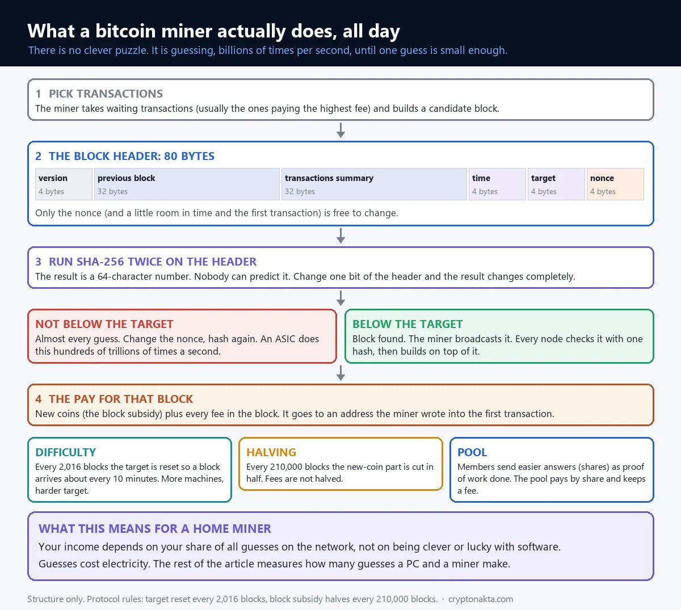
Task: Select the line "Your income depends on your share"
Action: coord(300,547)
